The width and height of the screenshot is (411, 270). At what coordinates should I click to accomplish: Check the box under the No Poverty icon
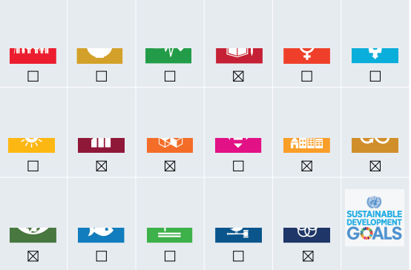pyautogui.click(x=33, y=76)
